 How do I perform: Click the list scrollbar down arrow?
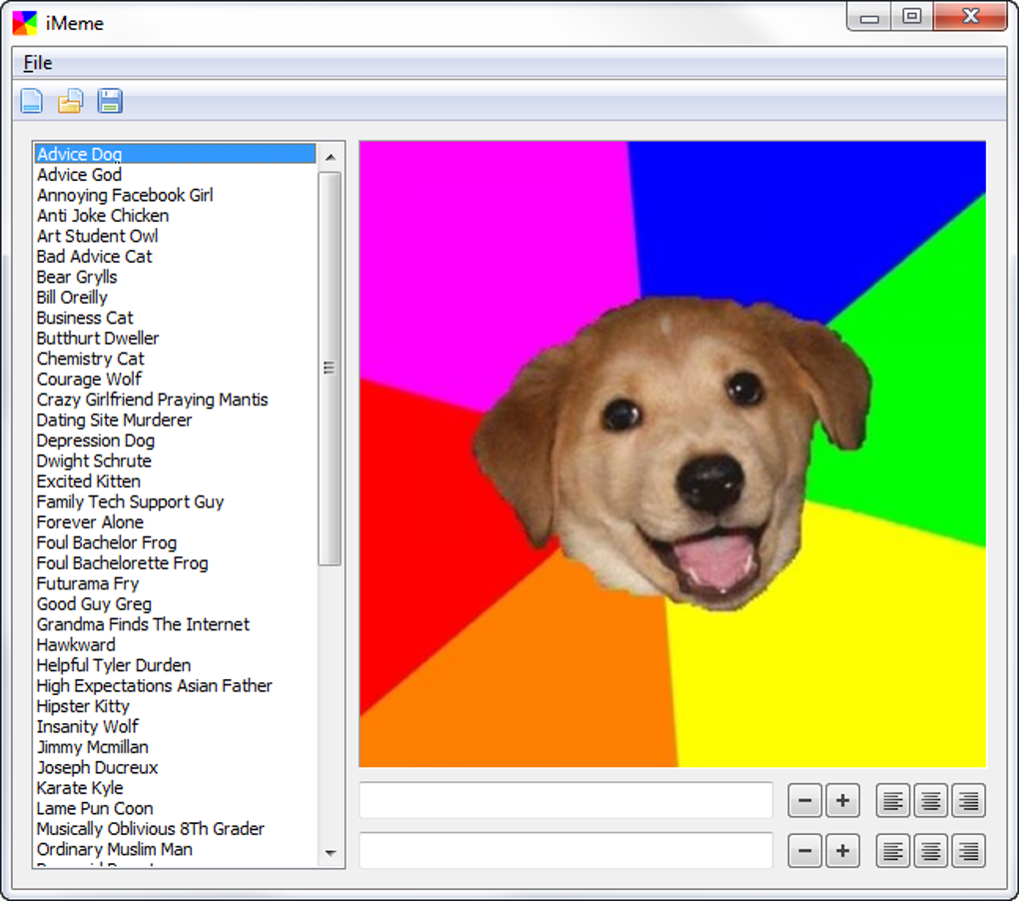330,853
